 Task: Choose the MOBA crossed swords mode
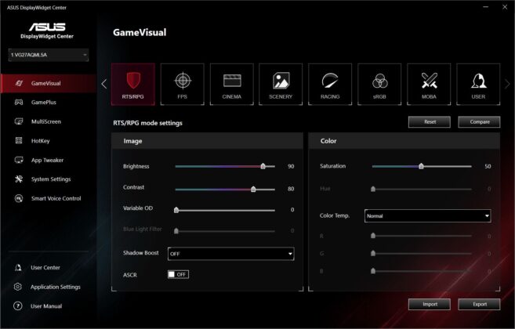pyautogui.click(x=429, y=85)
